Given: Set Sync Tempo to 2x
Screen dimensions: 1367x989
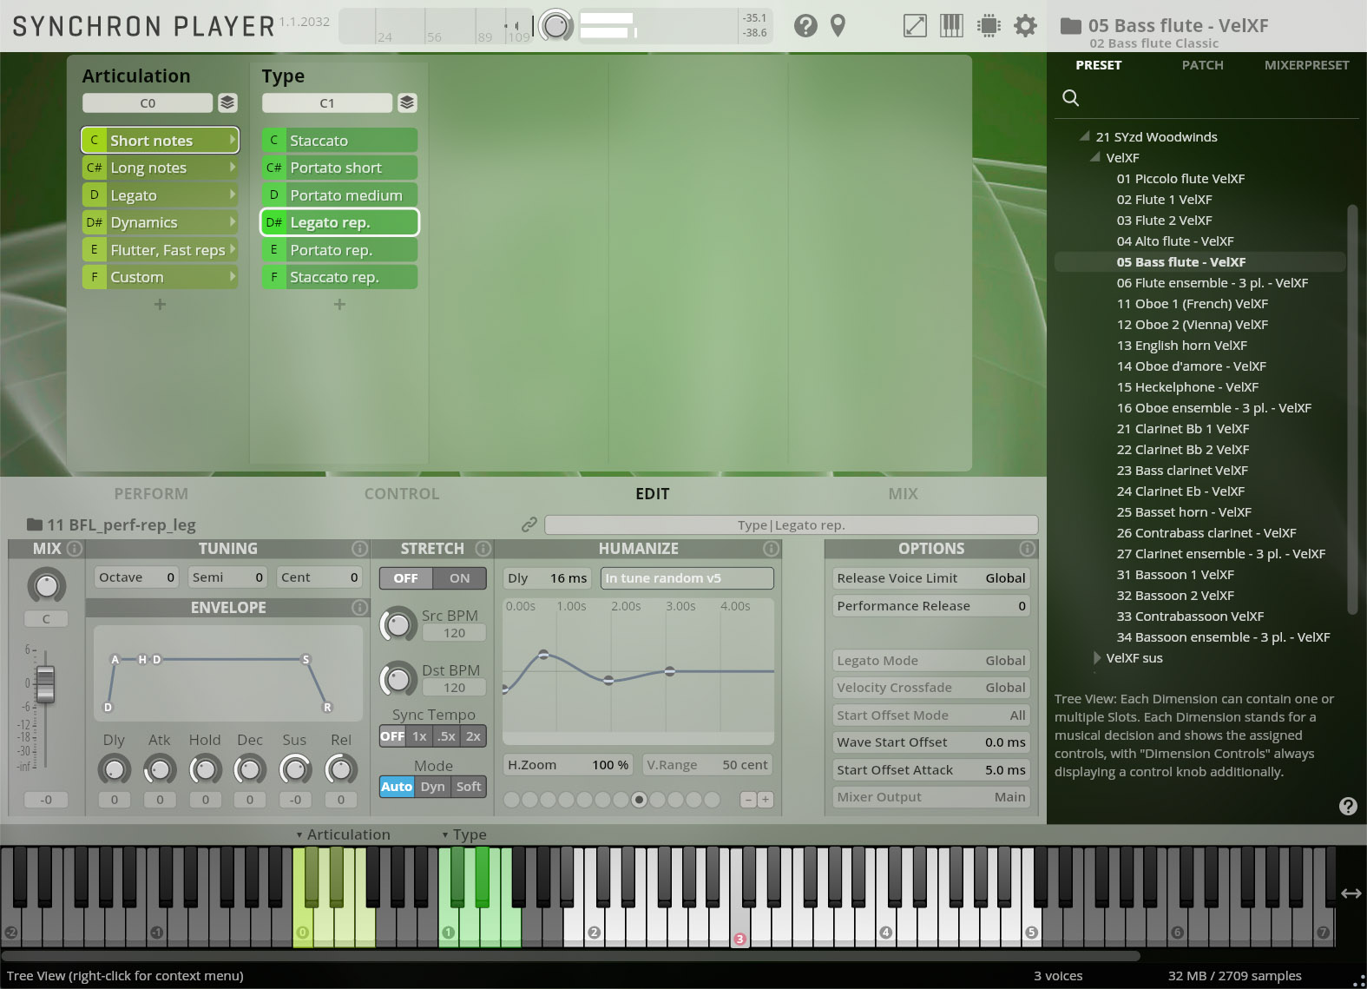Looking at the screenshot, I should point(473,736).
